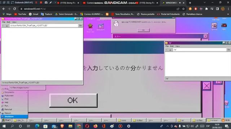The height and width of the screenshot is (129, 231).
Task: Open File menu in the C64_TrueType fonts window
Action: point(4,22)
